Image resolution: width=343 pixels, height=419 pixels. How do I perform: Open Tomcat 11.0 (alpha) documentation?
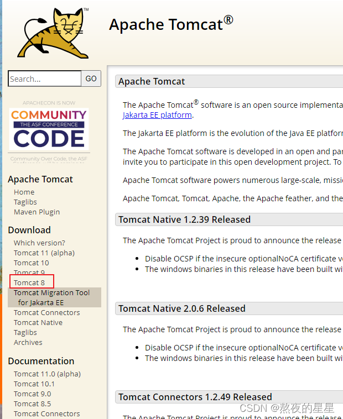(x=48, y=374)
